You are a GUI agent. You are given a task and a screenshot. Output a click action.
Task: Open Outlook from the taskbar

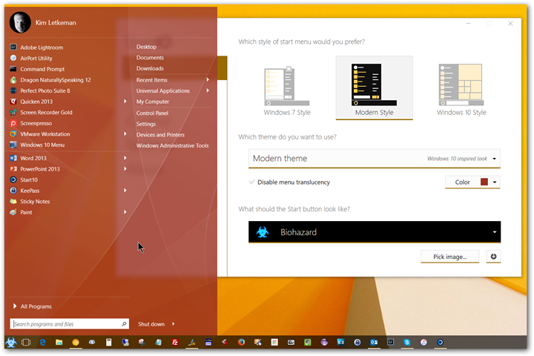tap(374, 343)
